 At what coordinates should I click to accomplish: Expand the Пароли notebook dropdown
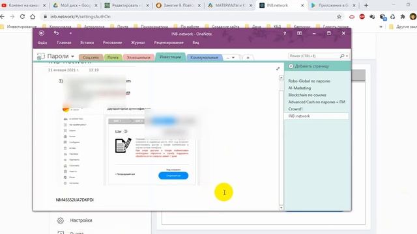click(72, 57)
